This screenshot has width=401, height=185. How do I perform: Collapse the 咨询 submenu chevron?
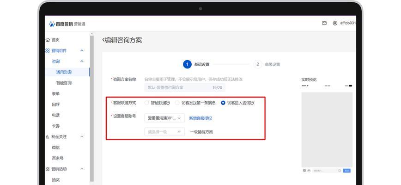[x=82, y=62]
